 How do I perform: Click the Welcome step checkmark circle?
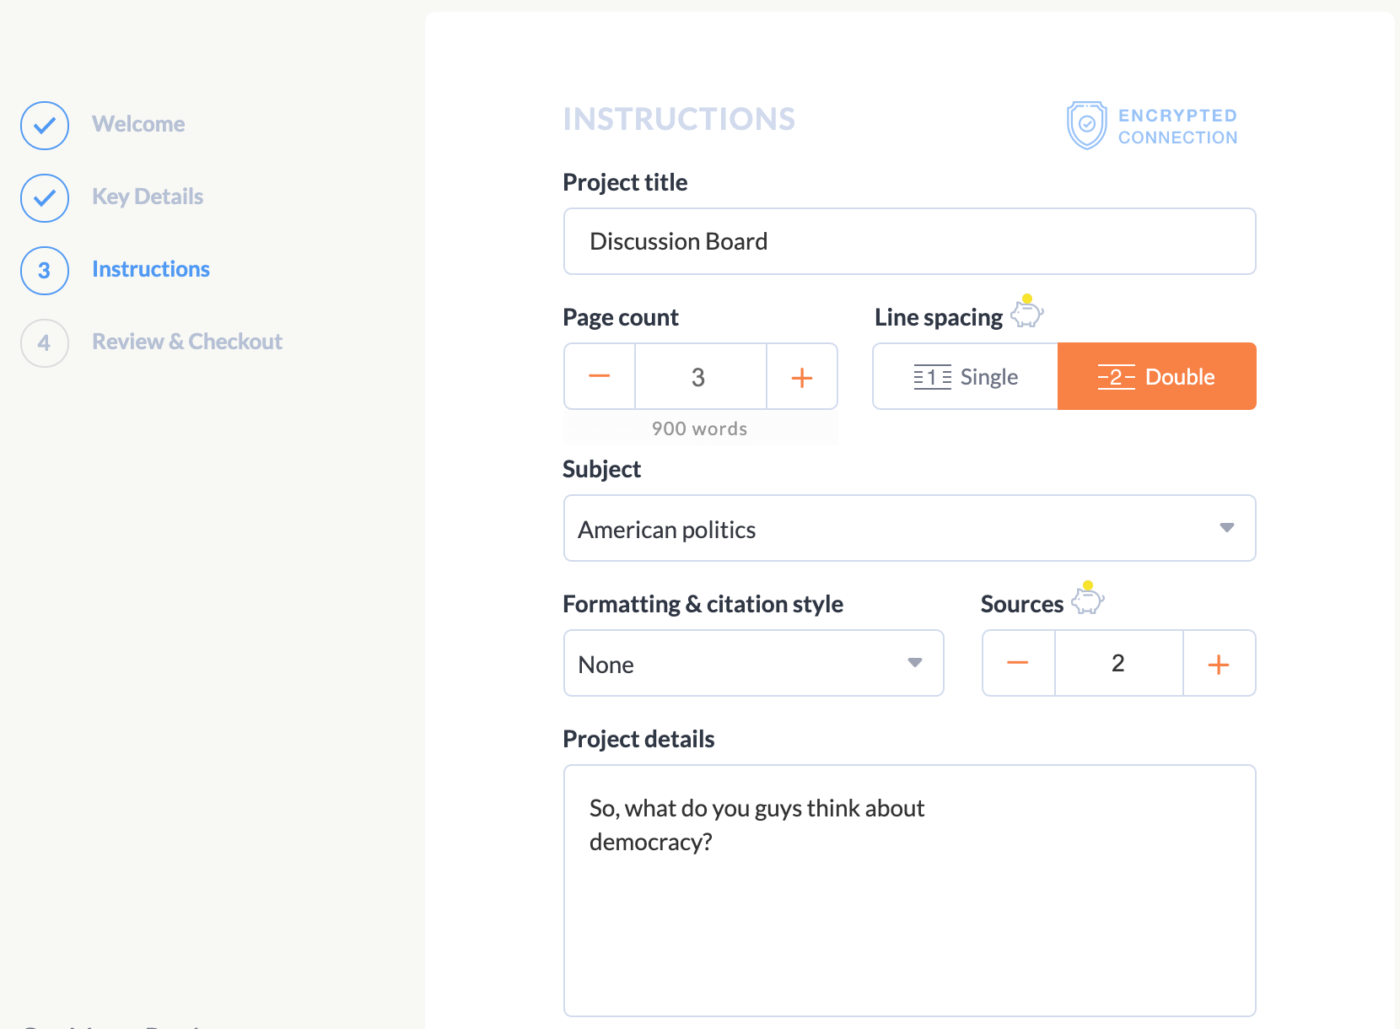[x=45, y=126]
